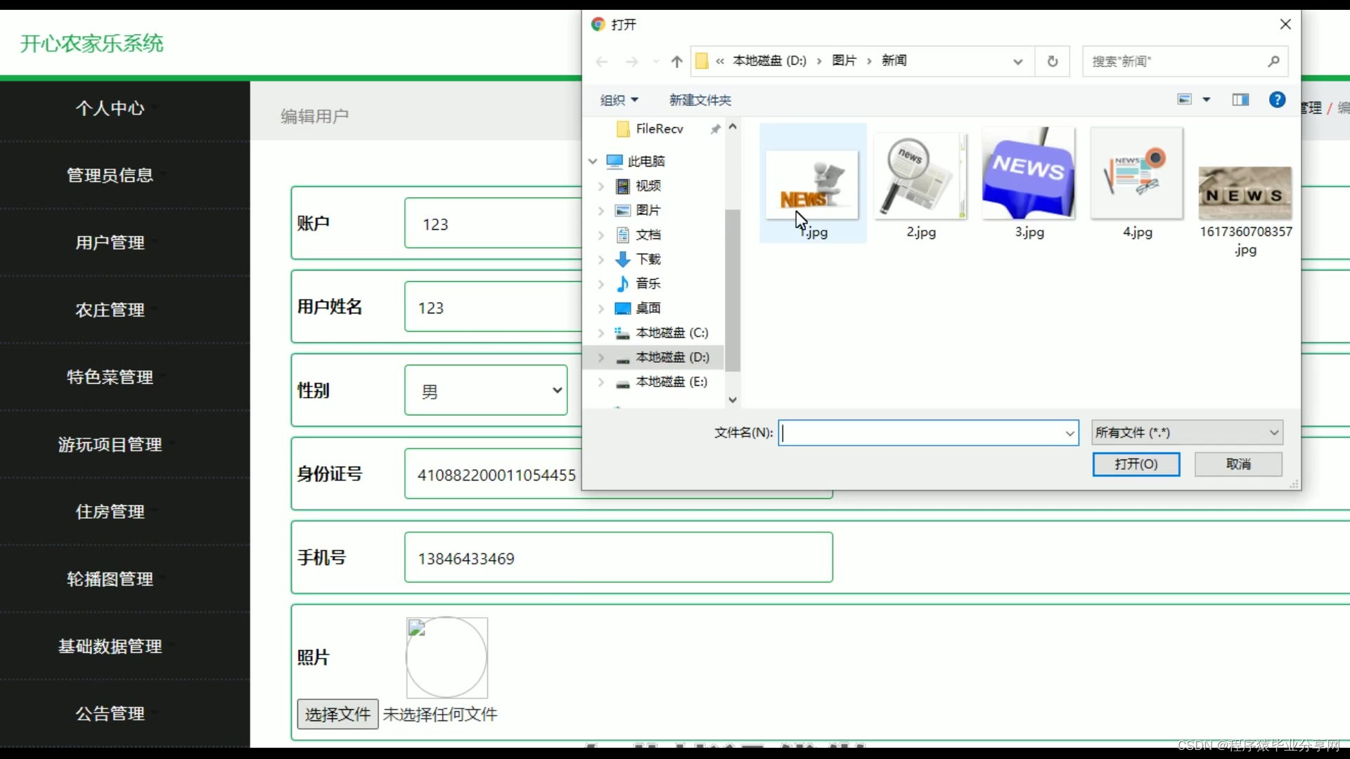Click the 文件名 filename input field
The width and height of the screenshot is (1350, 759).
pyautogui.click(x=921, y=433)
